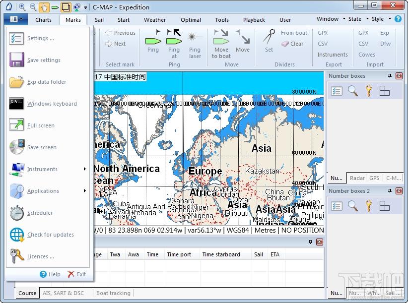Pin the Number boxes panel
This screenshot has width=408, height=303.
coord(390,76)
